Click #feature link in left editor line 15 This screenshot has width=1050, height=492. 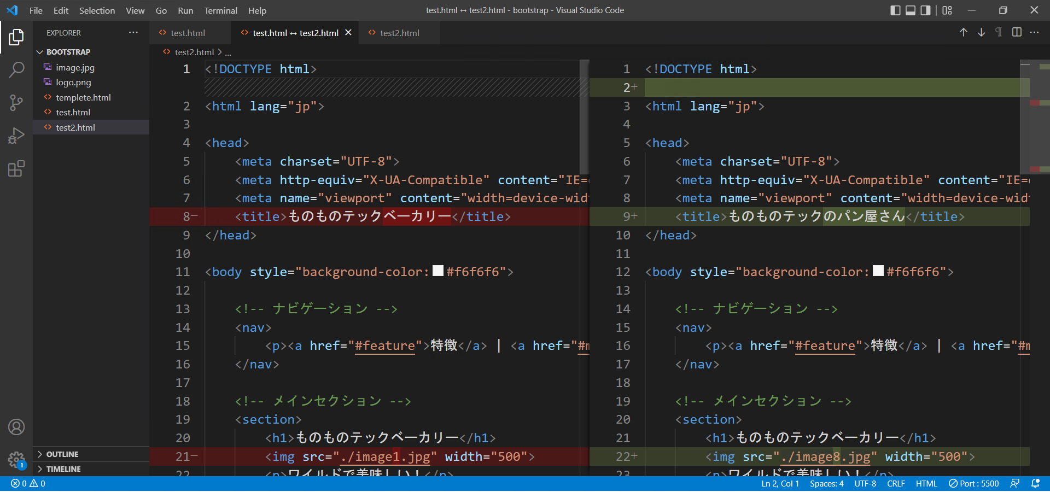tap(385, 345)
